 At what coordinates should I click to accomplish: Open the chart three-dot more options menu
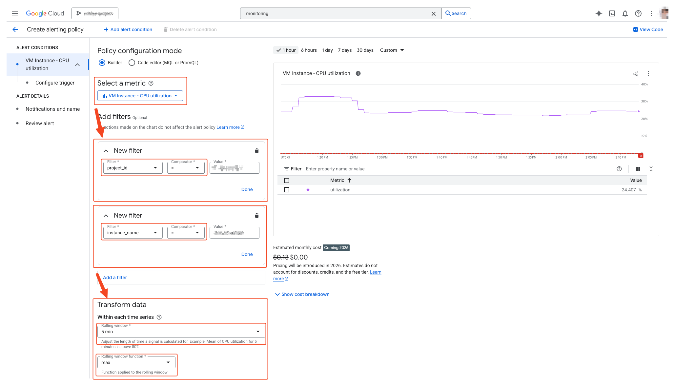(648, 73)
